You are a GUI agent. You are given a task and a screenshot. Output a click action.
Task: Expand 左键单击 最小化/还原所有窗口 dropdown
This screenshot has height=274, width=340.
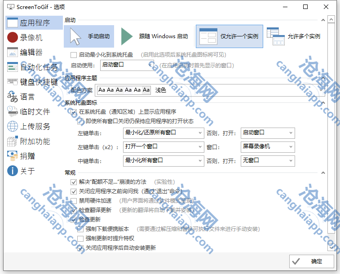163,133
